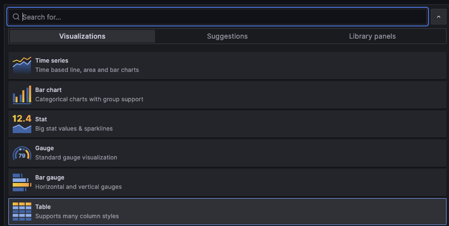Click the Stat 12.4 icon
Screen dimensions: 449x226
[x=22, y=124]
